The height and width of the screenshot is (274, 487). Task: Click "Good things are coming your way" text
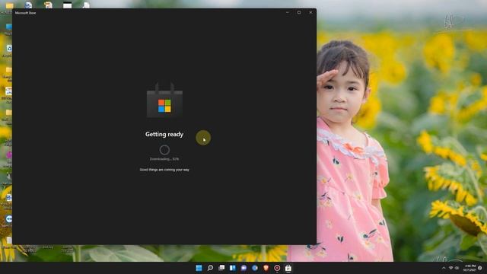point(164,170)
